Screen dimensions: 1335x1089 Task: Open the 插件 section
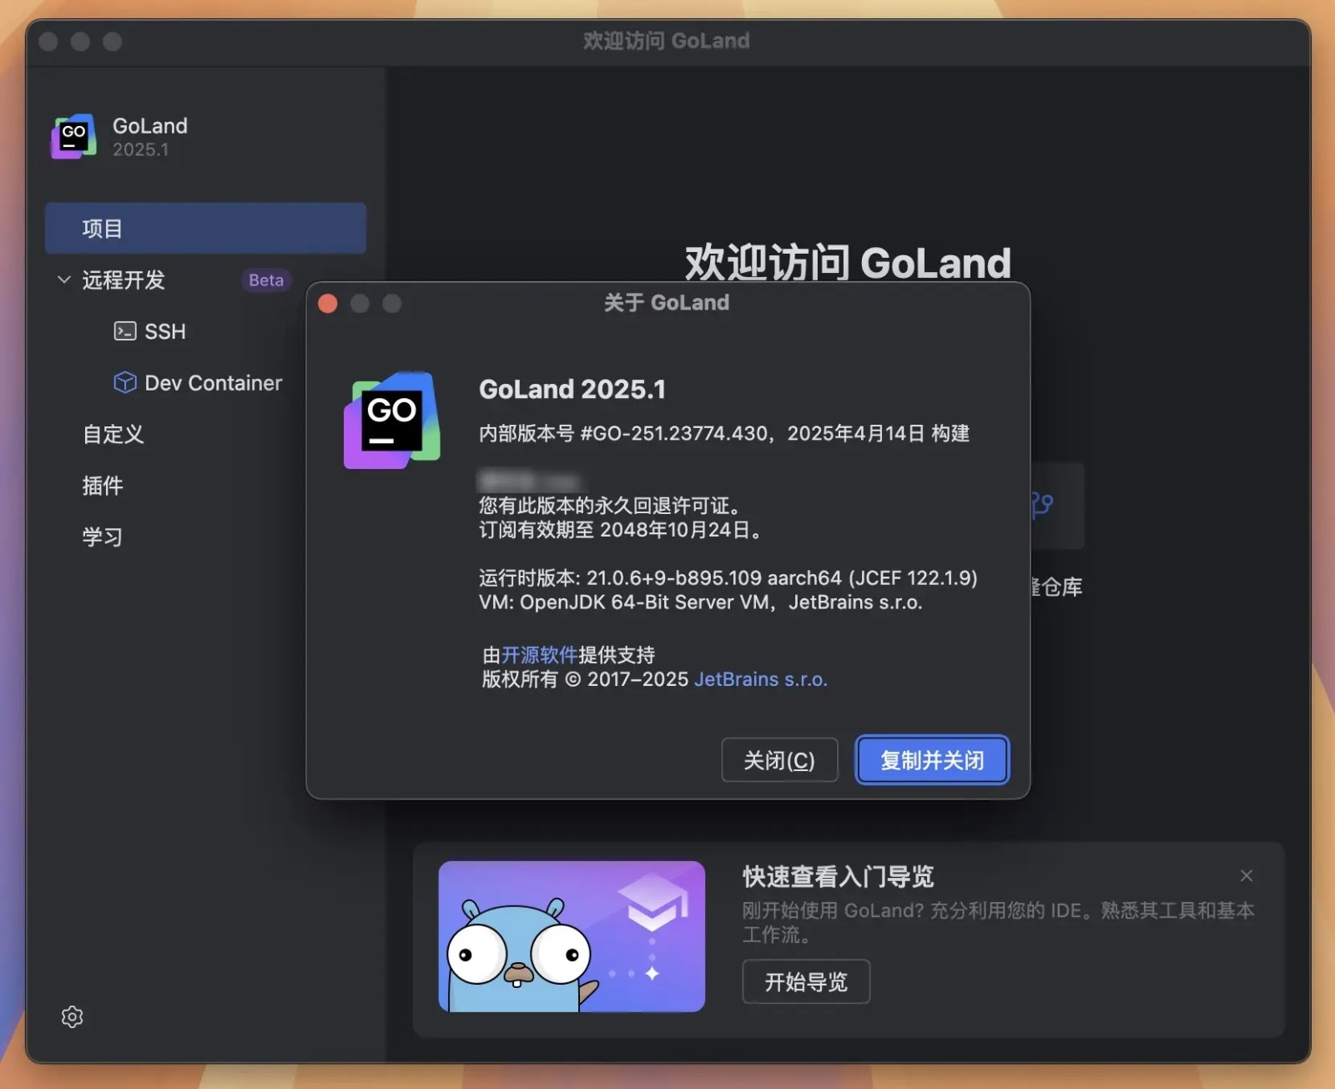coord(103,486)
